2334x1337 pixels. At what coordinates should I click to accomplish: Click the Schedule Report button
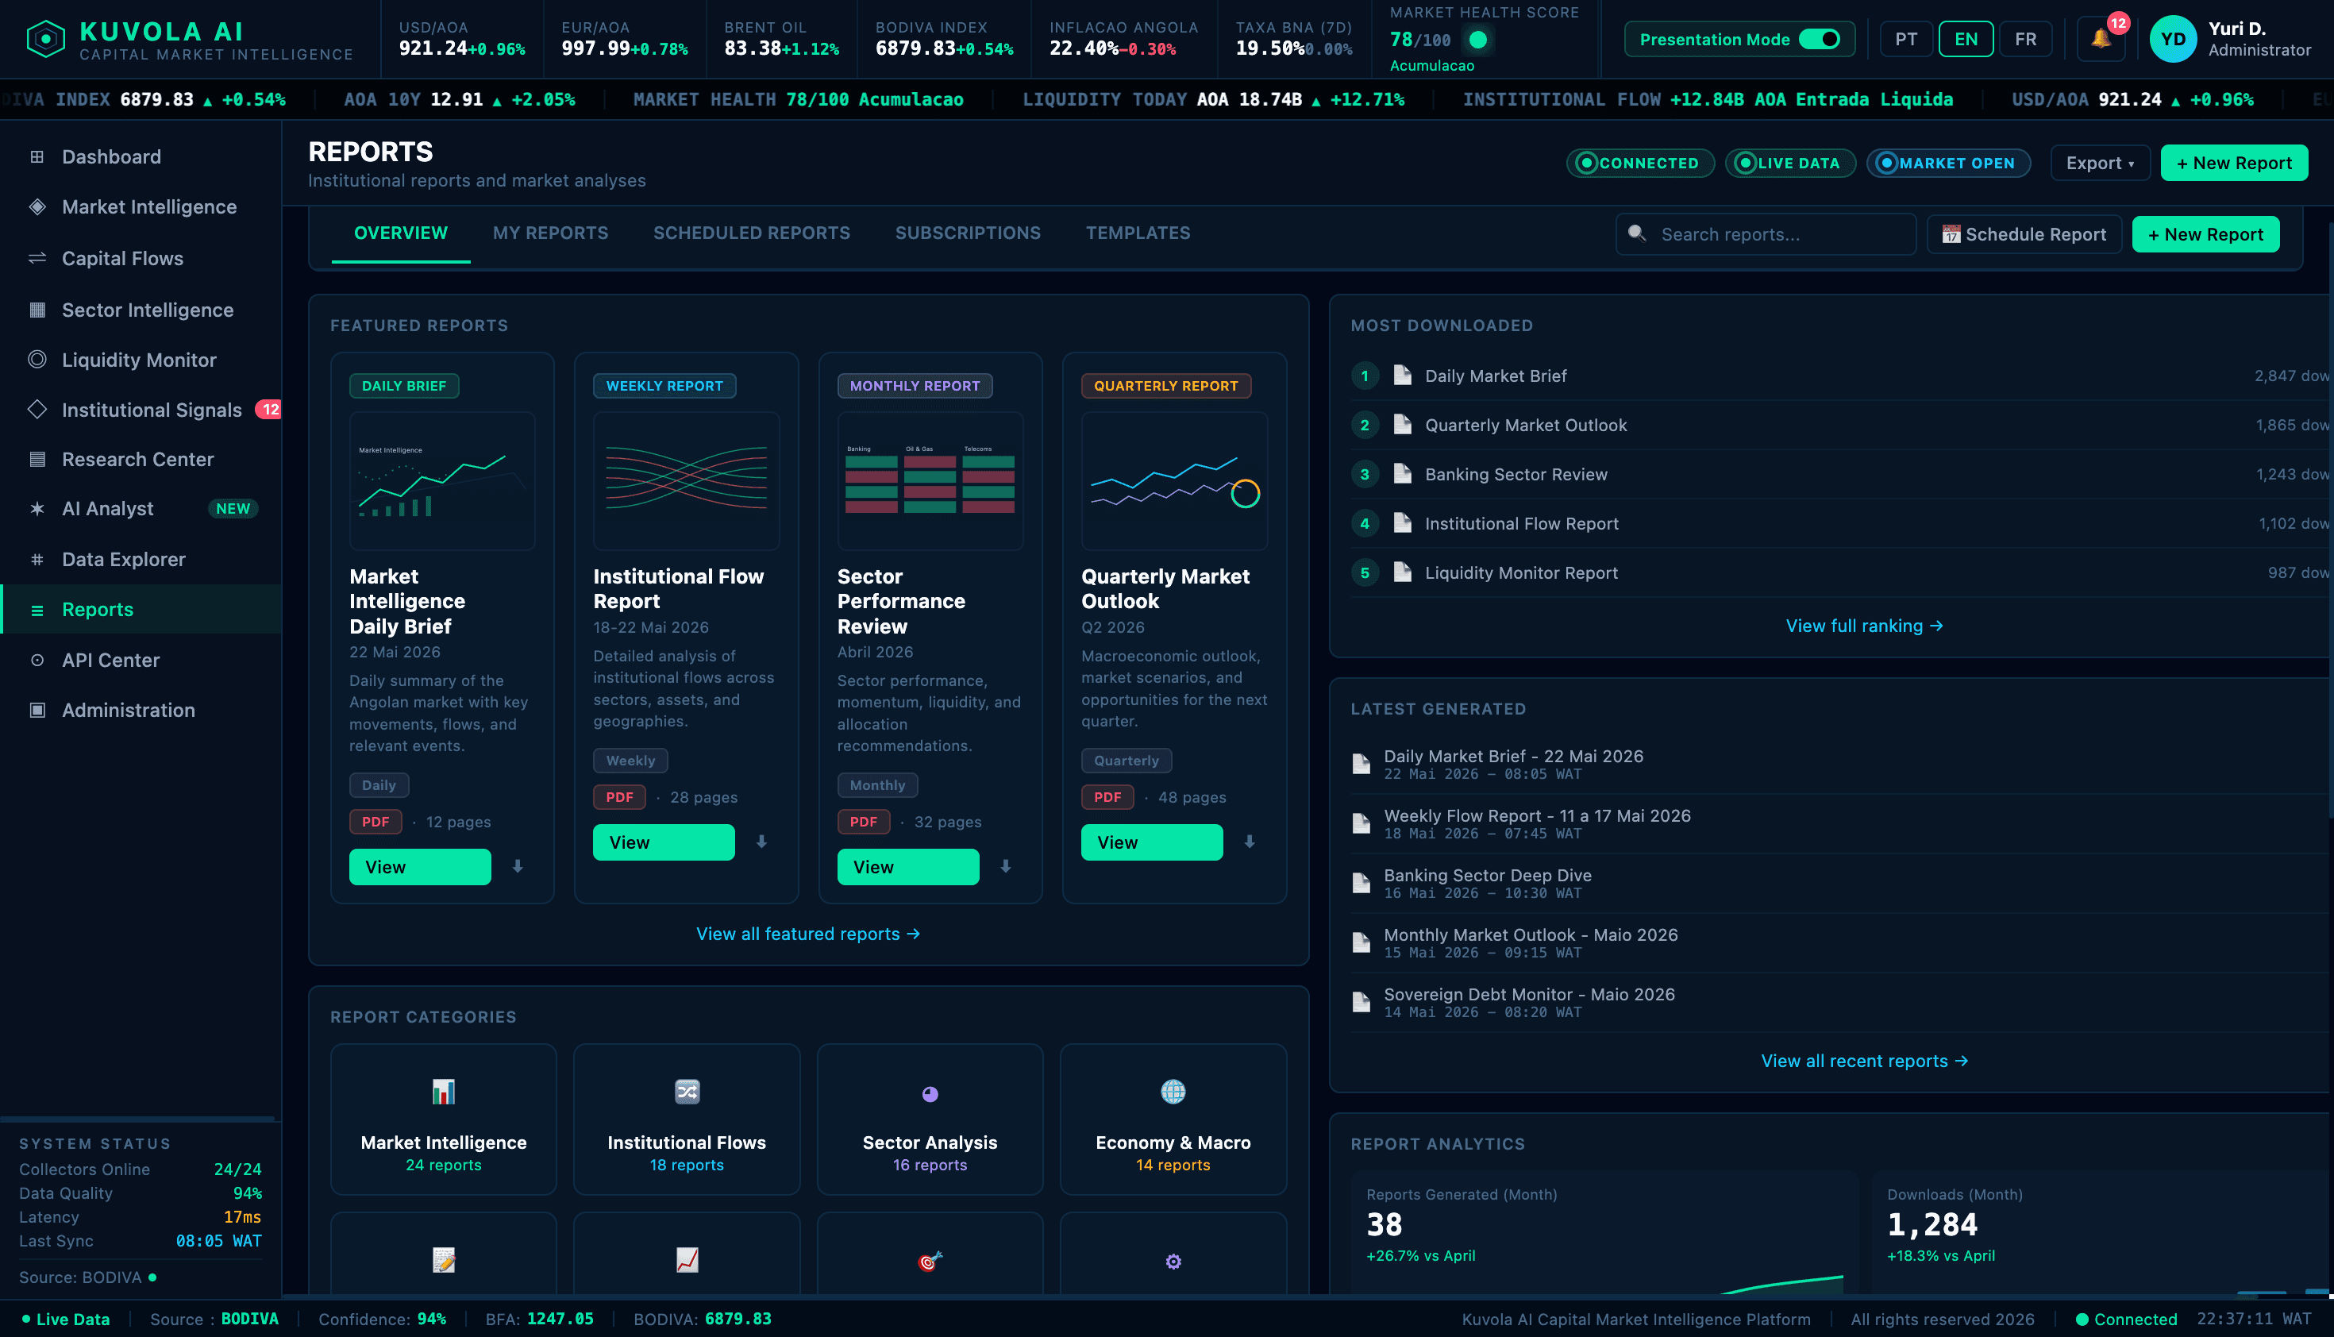tap(2024, 234)
